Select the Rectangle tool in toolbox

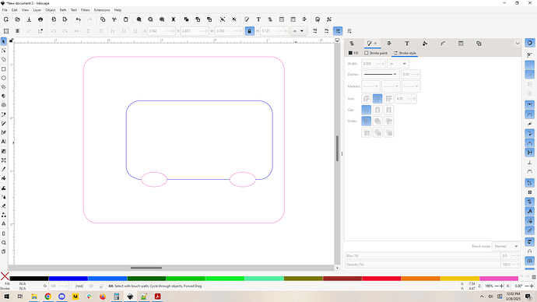tap(4, 68)
